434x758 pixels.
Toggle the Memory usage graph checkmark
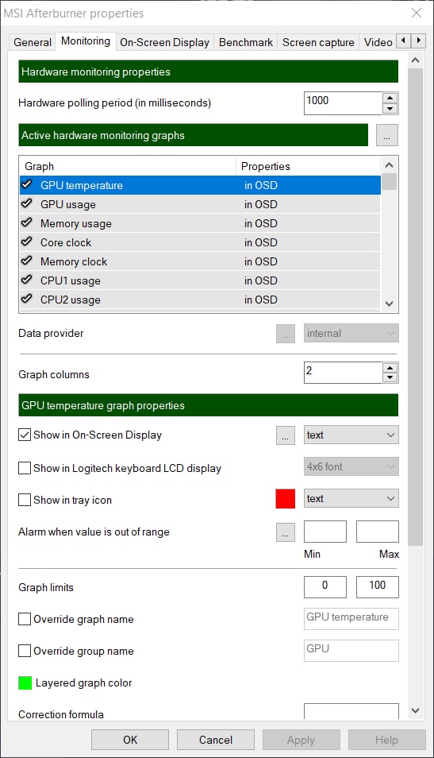[27, 222]
